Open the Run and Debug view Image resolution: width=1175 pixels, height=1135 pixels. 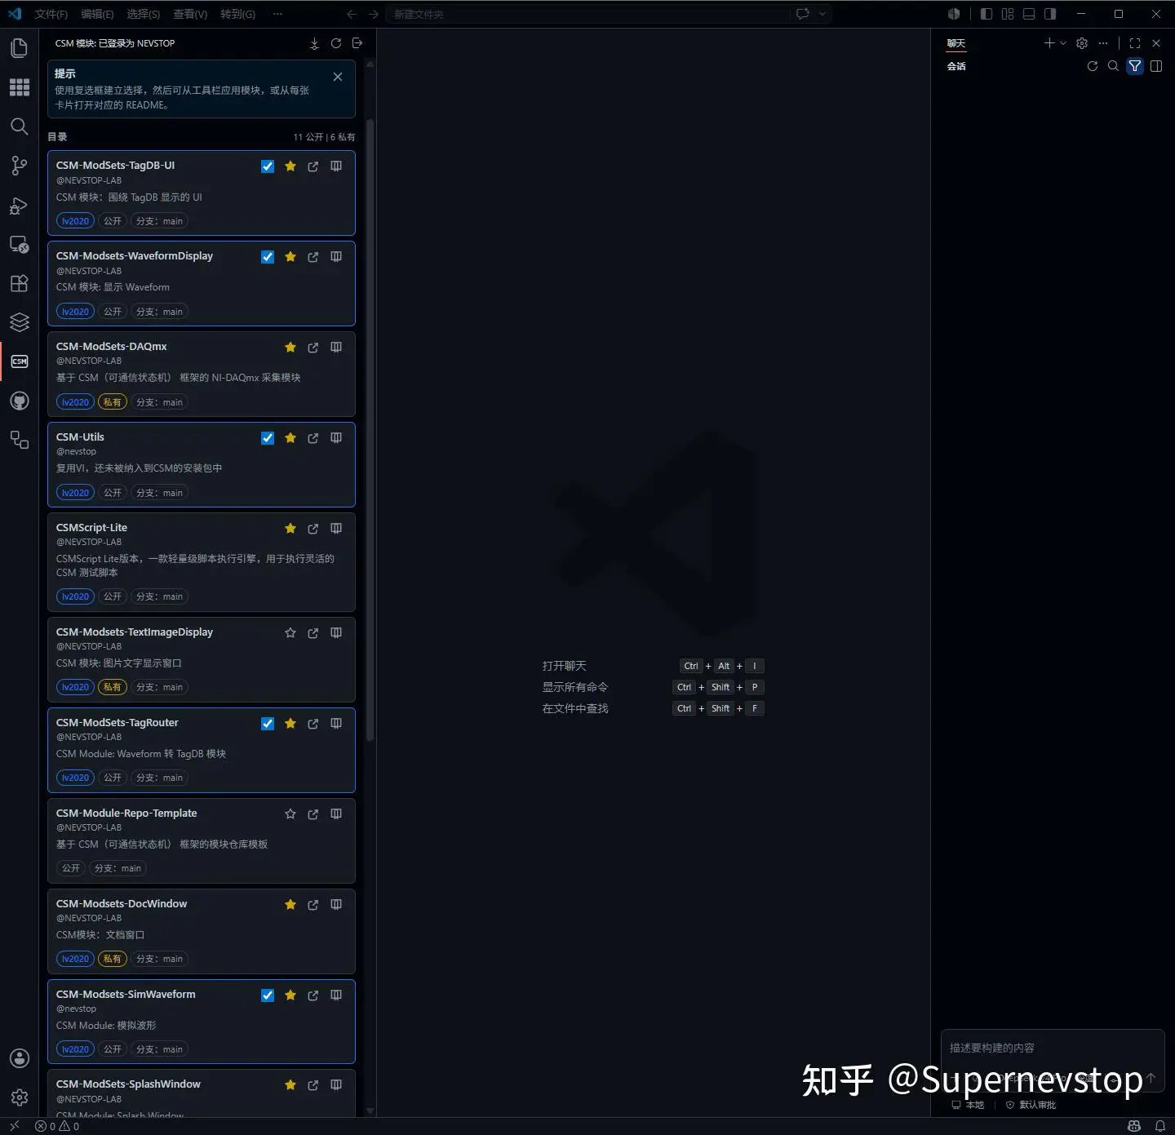click(x=20, y=205)
